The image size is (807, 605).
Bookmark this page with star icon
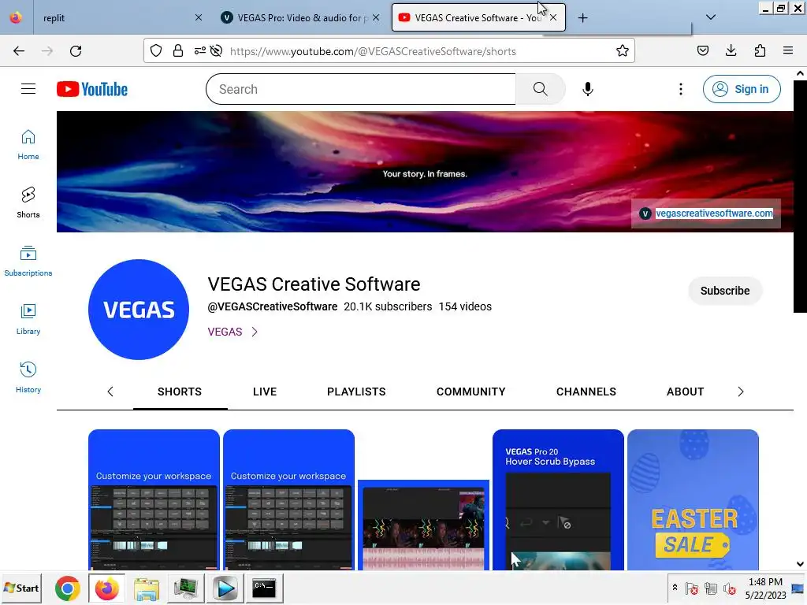(x=623, y=51)
